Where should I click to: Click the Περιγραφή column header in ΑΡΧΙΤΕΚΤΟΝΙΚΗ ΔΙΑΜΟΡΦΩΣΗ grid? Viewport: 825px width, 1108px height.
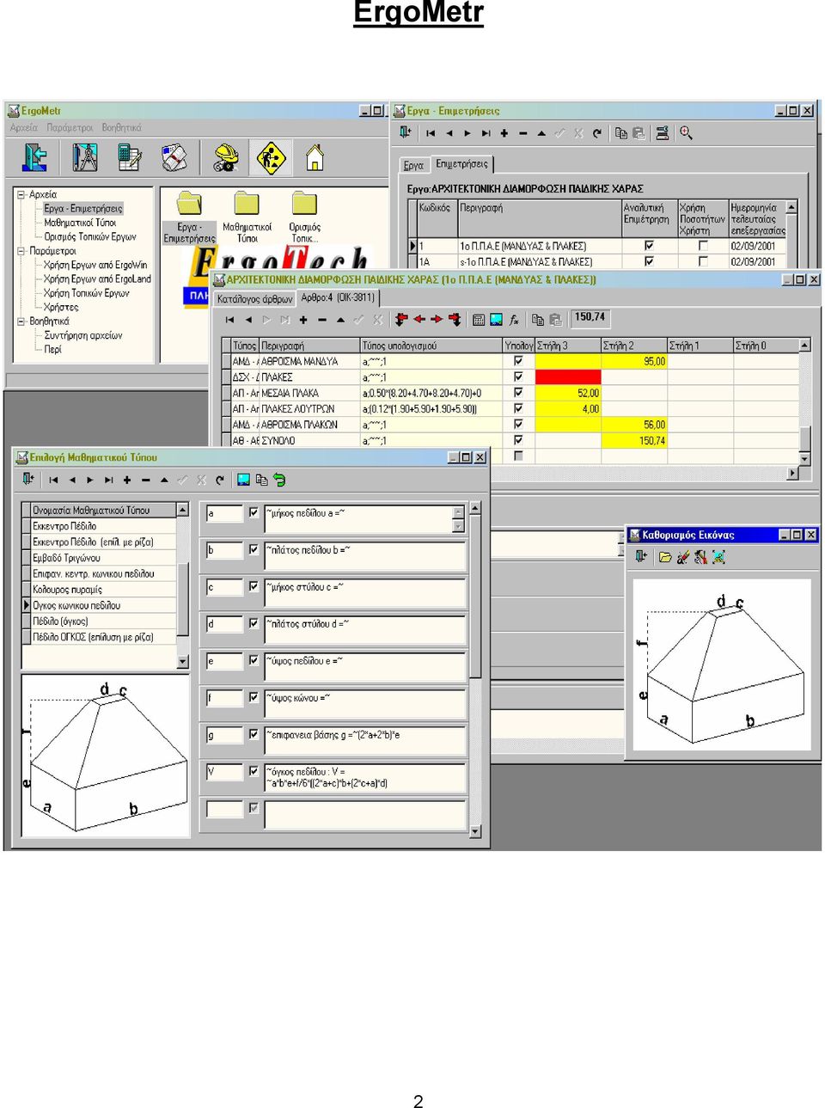click(x=309, y=346)
